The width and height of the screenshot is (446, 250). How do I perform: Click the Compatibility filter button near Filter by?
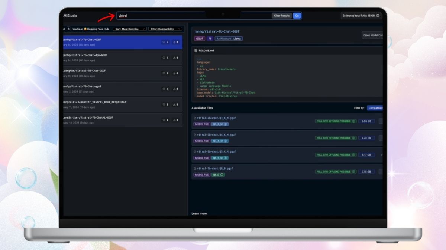pyautogui.click(x=375, y=108)
